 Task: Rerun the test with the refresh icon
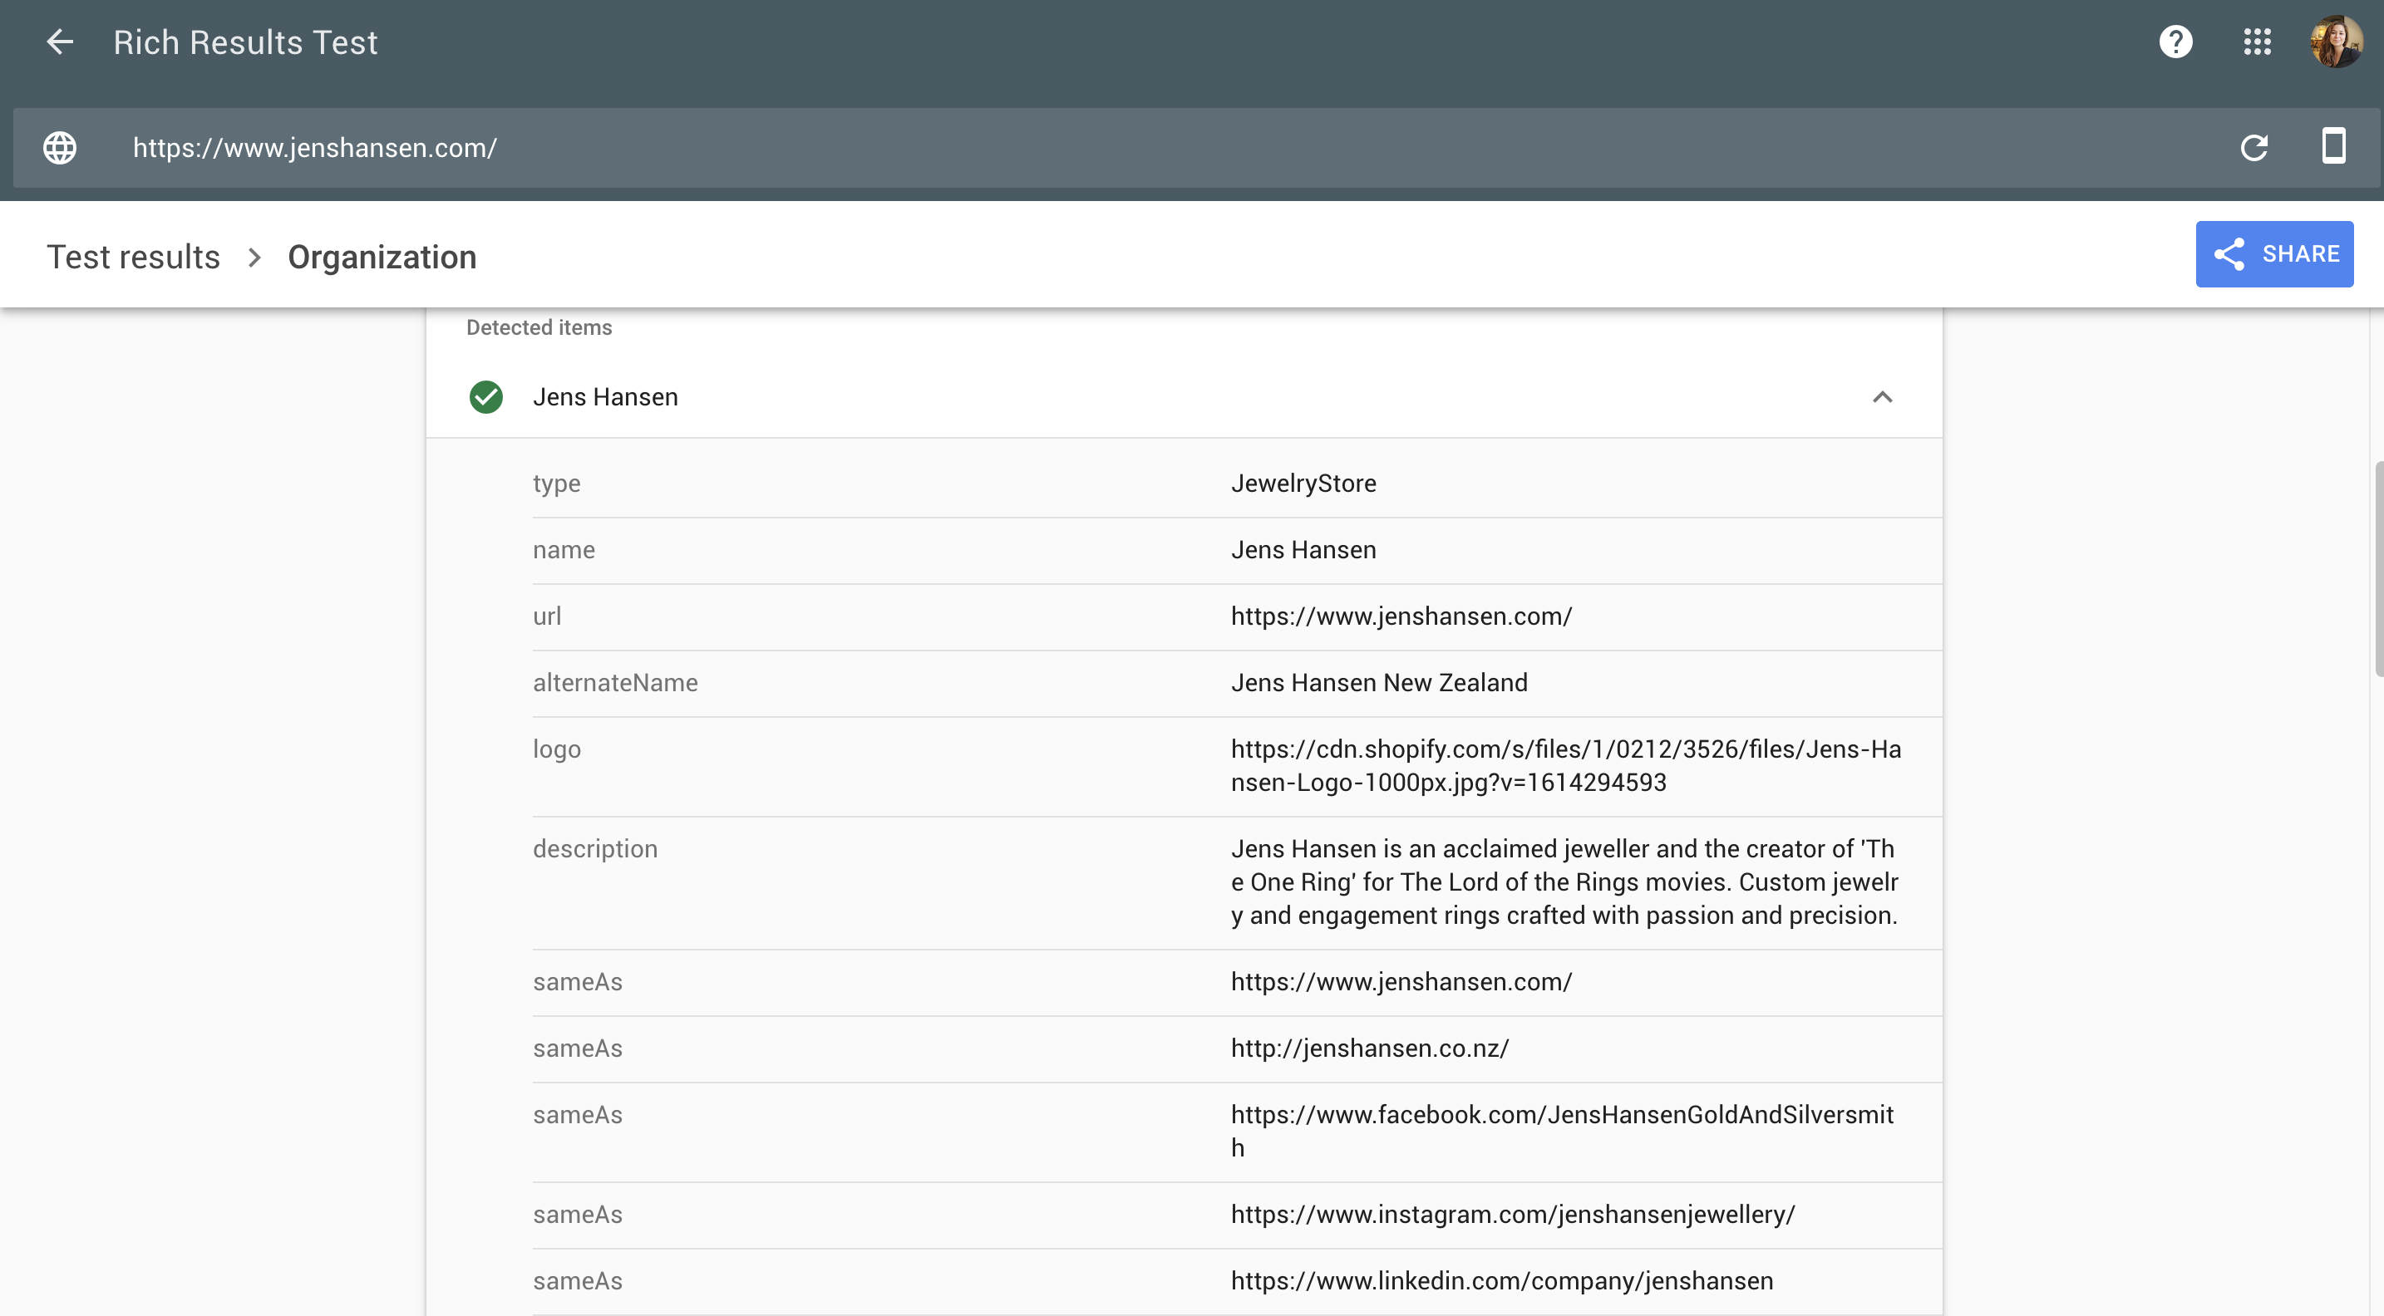(2254, 148)
